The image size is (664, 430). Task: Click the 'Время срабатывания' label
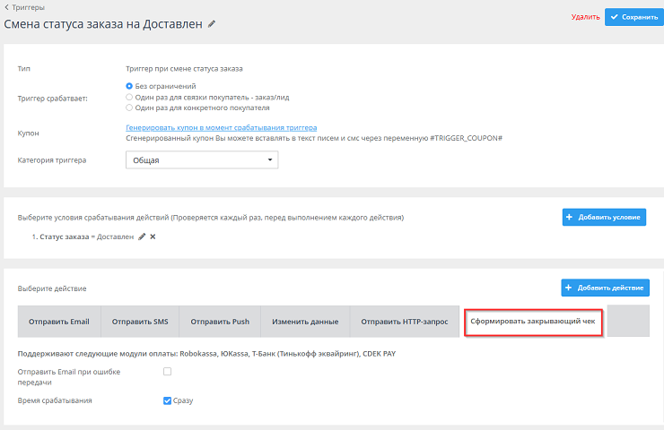55,400
